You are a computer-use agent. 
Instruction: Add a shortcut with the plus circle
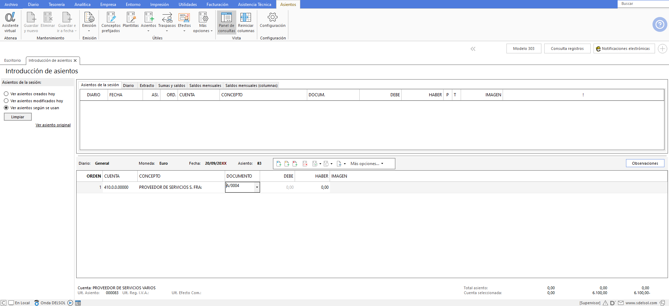[662, 48]
